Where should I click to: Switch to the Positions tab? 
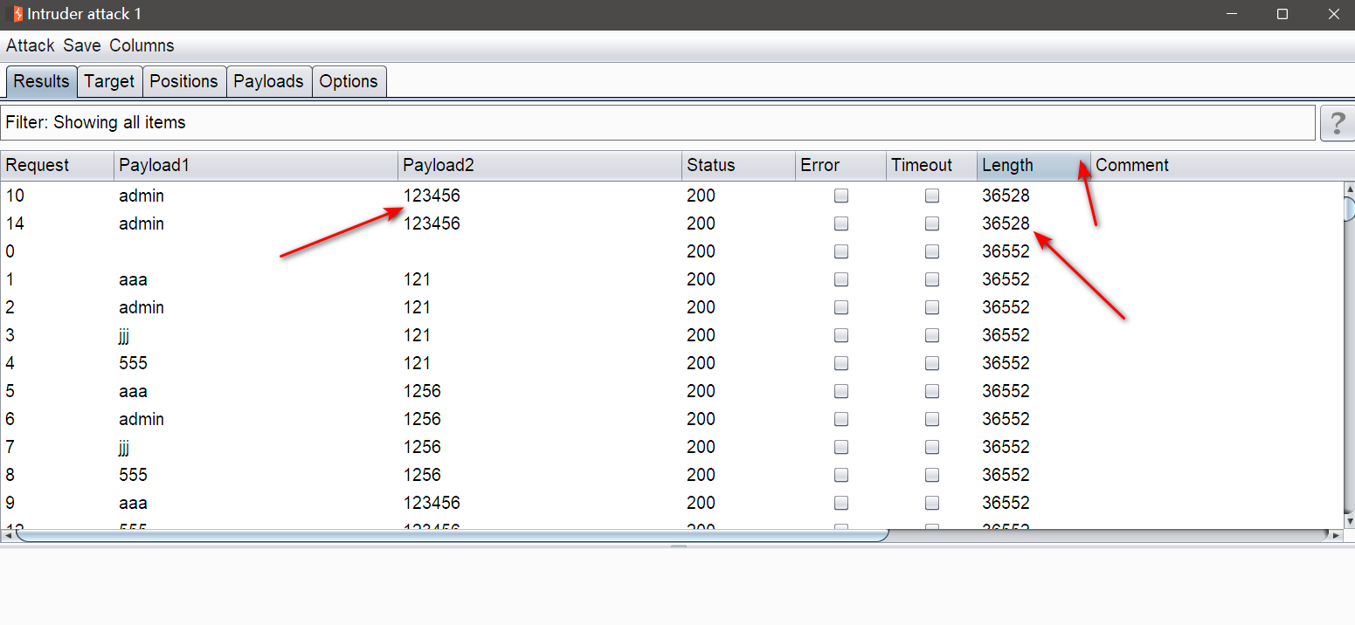tap(183, 82)
